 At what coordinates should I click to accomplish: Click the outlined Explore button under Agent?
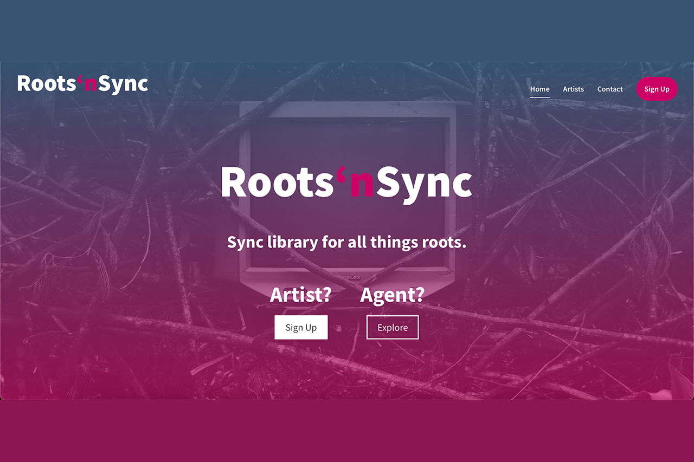coord(393,327)
